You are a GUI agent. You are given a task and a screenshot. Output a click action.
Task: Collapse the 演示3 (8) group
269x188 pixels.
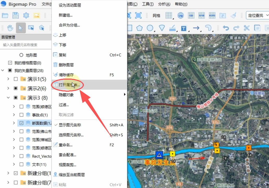[x=8, y=98]
